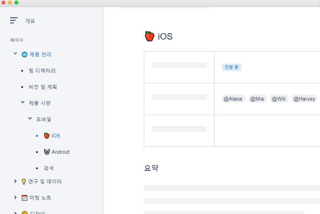Open the 검색 page

(49, 168)
